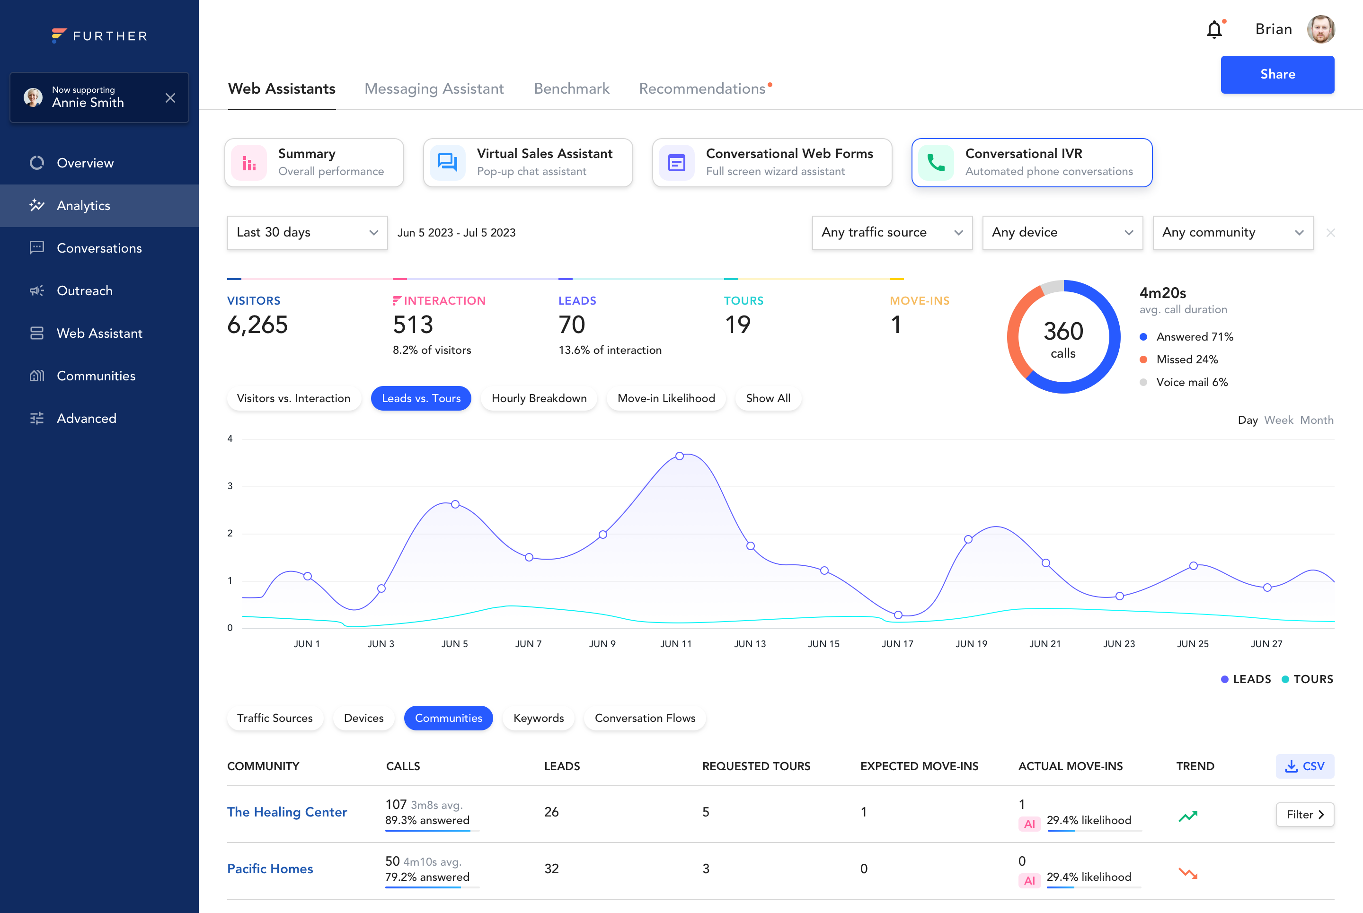Viewport: 1363px width, 913px height.
Task: Click the Communities building icon in sidebar
Action: (37, 376)
